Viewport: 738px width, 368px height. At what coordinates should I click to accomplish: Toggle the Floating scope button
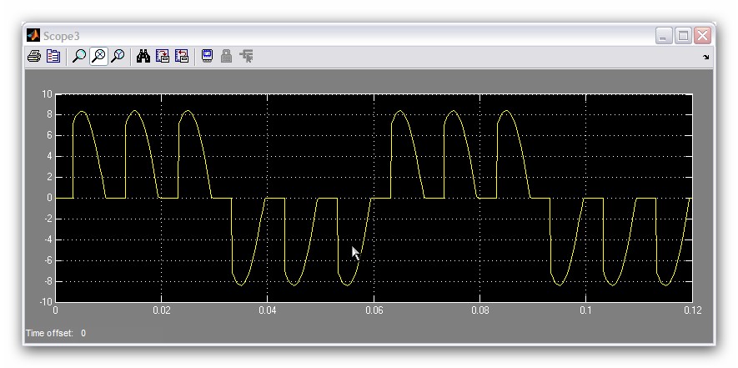coord(207,57)
